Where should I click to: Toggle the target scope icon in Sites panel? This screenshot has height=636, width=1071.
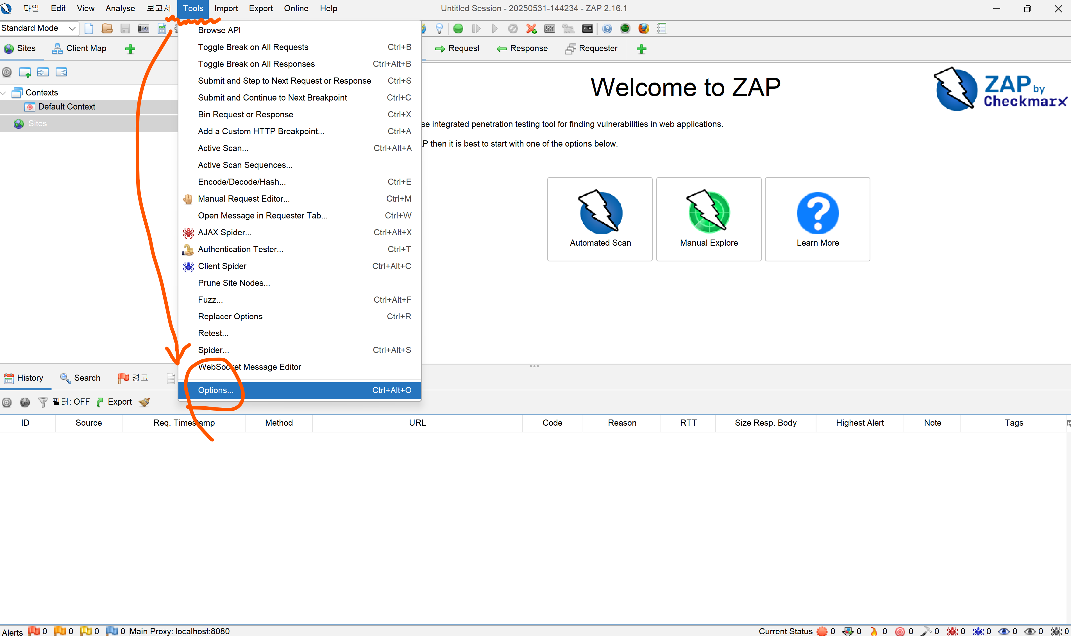click(7, 72)
